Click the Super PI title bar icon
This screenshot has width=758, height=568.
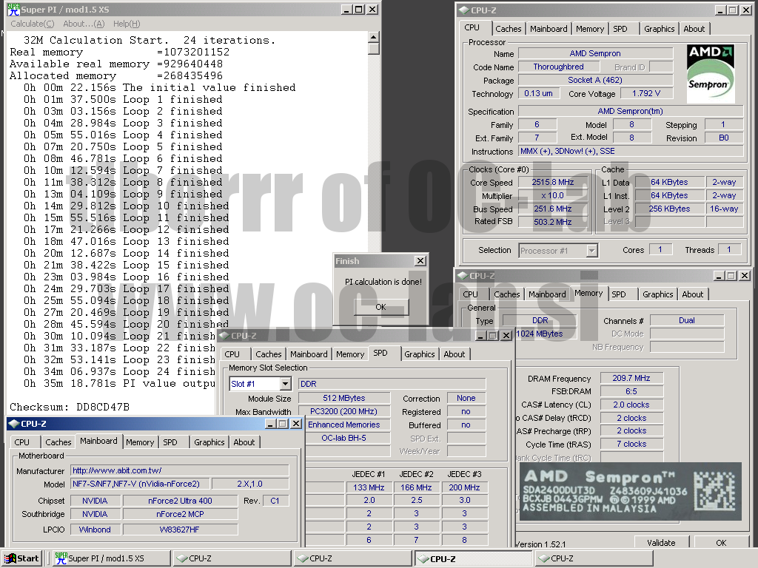[x=13, y=9]
